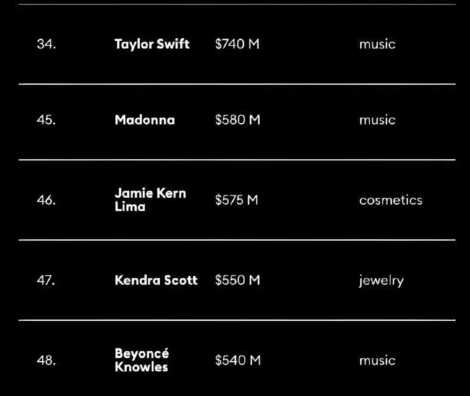Click music category in Beyoncé row
Screen dimensions: 470x396
coord(377,361)
